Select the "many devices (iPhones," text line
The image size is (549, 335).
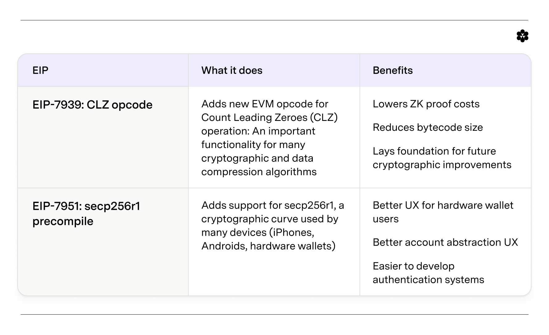click(x=258, y=233)
